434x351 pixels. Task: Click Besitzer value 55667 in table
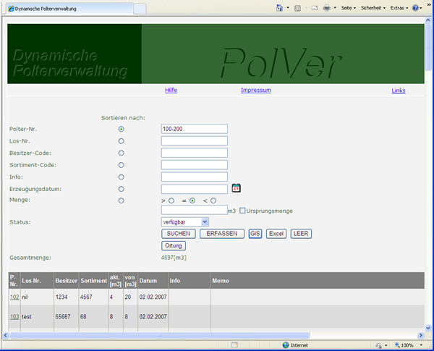coord(63,317)
